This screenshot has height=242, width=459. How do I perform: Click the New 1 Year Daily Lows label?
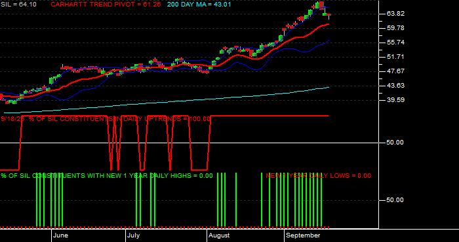pyautogui.click(x=318, y=176)
